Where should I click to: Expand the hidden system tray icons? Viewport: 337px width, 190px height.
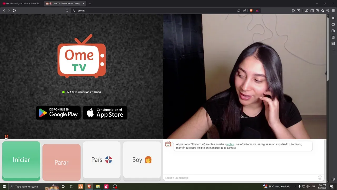pos(295,187)
